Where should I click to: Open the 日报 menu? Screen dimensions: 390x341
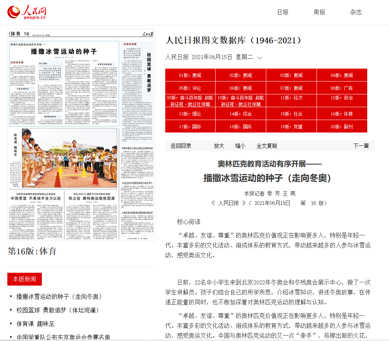[283, 12]
